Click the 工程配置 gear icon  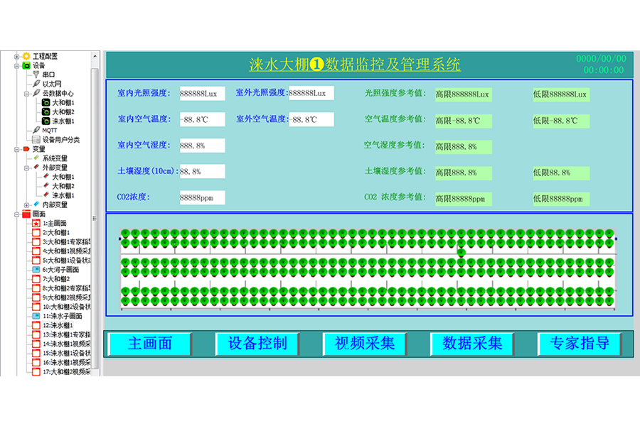pos(26,56)
